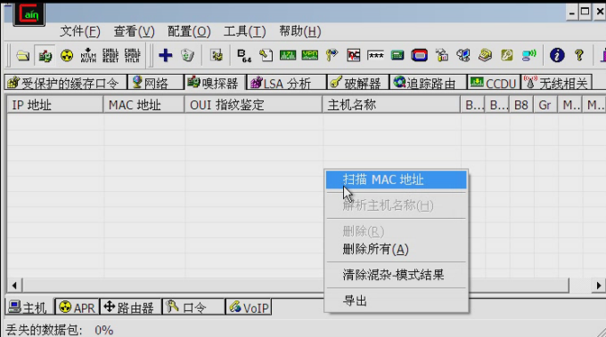Click the blue info about icon
This screenshot has height=337, width=606.
tap(557, 55)
